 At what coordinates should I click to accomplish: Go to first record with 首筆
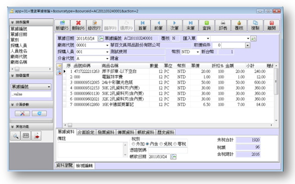click(x=143, y=26)
